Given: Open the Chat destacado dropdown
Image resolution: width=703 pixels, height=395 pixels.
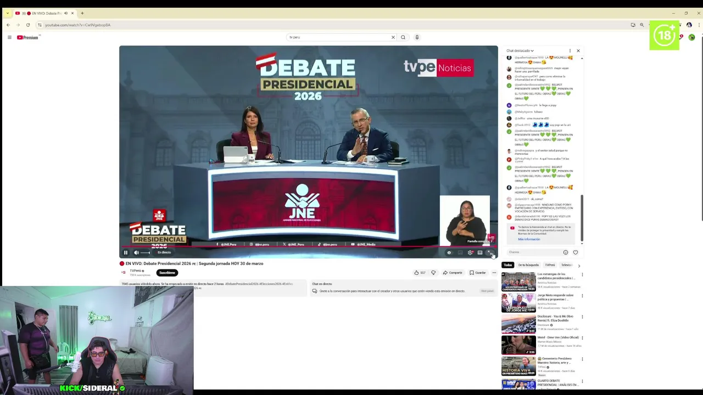Looking at the screenshot, I should [520, 50].
